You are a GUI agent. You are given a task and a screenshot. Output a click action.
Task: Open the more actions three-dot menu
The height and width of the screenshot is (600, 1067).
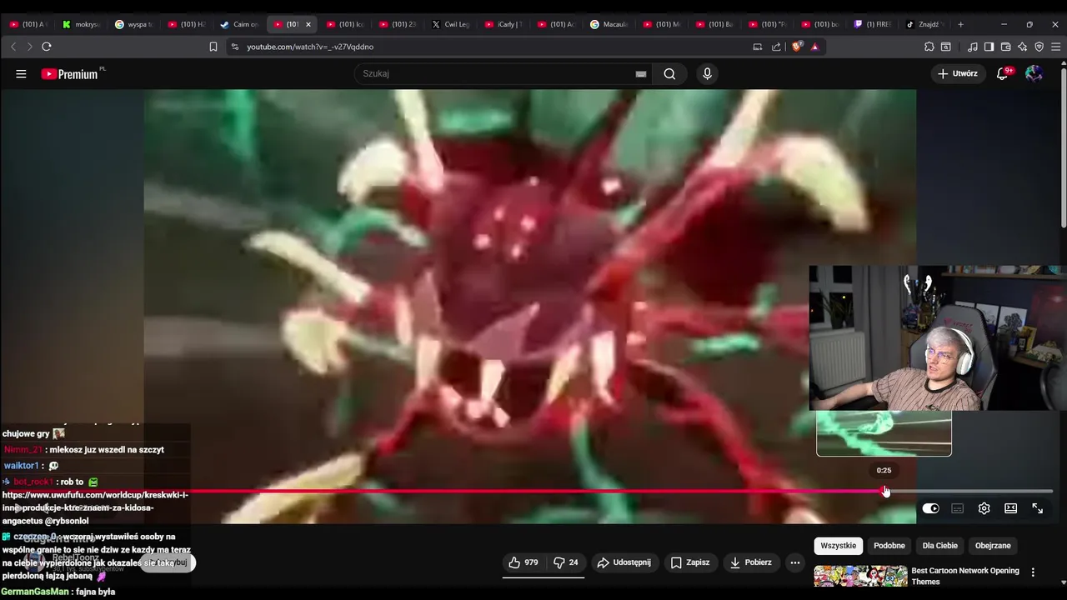pos(795,562)
